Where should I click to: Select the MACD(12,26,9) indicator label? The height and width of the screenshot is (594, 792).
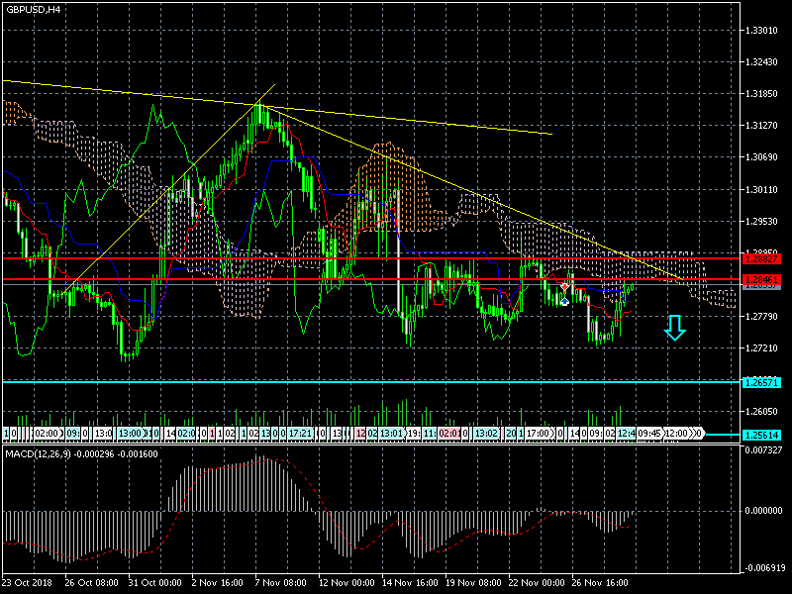click(37, 453)
